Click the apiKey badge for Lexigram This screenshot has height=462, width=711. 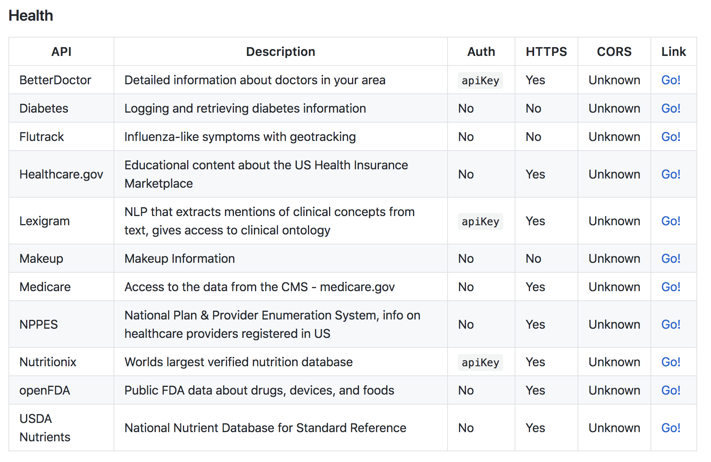click(x=480, y=221)
